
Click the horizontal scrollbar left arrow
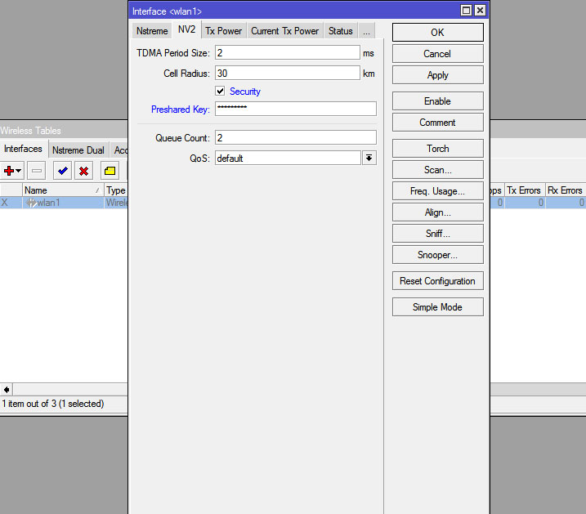[7, 390]
